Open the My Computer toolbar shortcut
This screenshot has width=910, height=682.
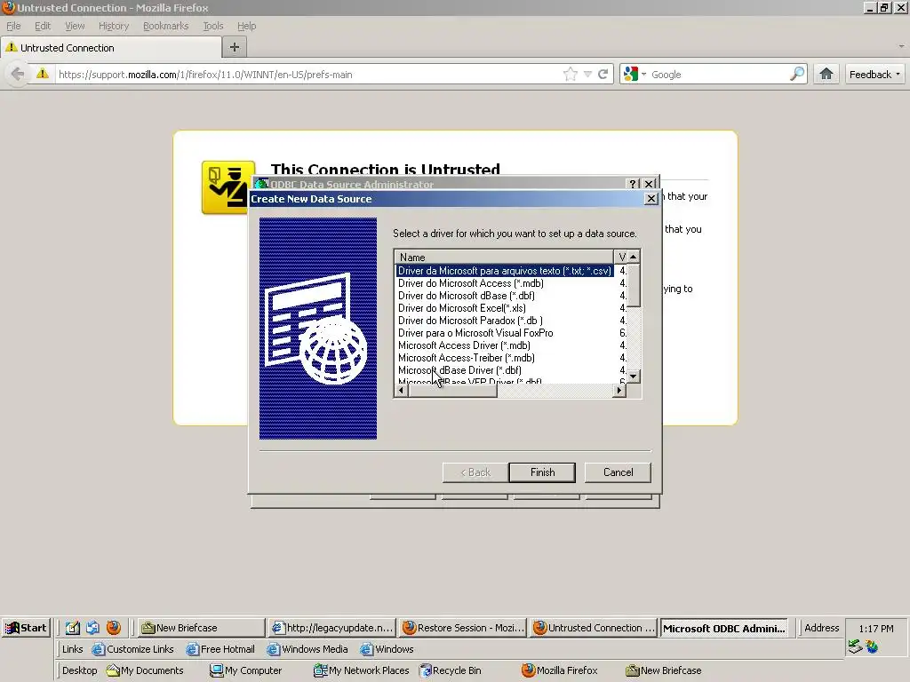[x=246, y=670]
